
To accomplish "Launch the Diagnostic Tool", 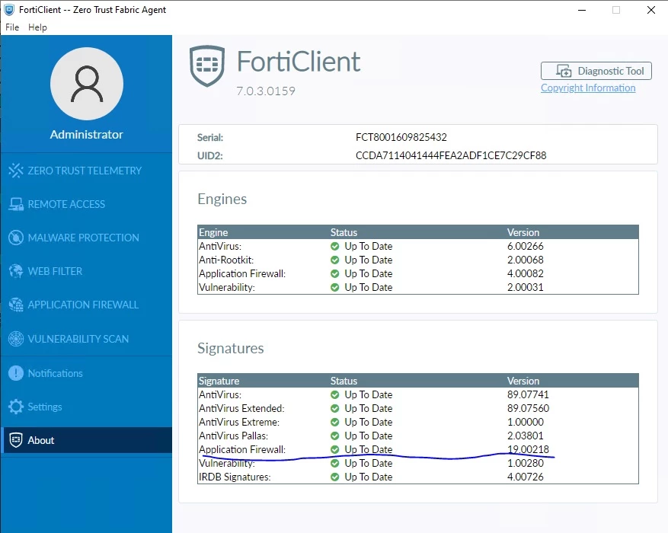I will point(596,71).
